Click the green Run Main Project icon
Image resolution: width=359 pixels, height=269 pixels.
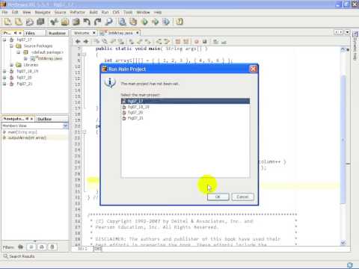coord(144,22)
